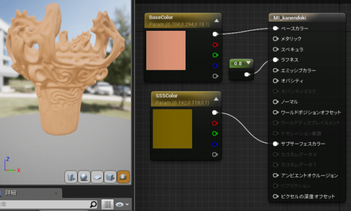Expand the 0.8 constant node arrow
Image resolution: width=351 pixels, height=211 pixels.
tap(248, 63)
